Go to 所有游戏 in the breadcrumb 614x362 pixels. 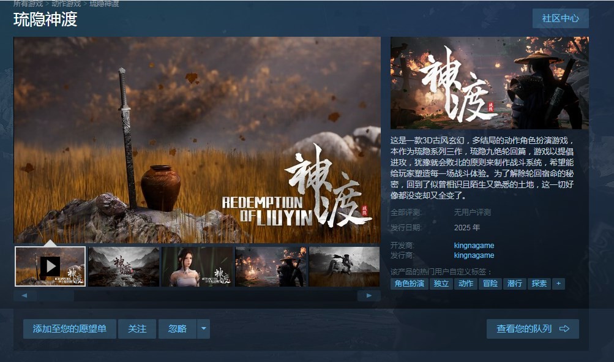28,4
